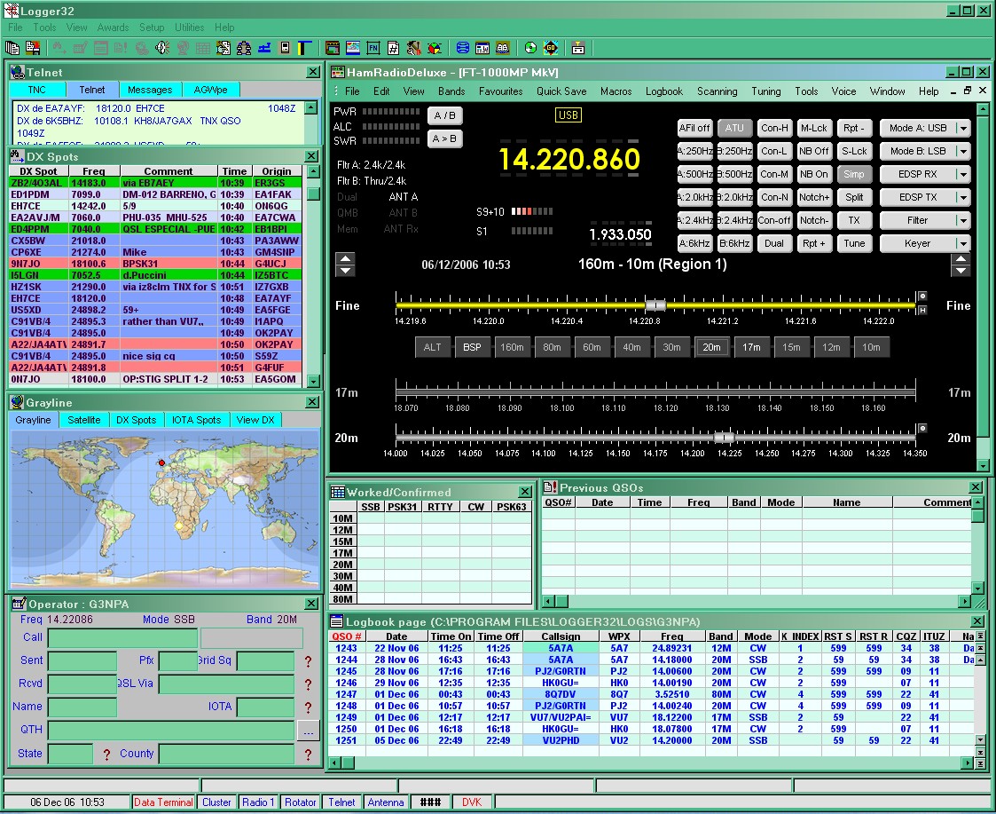Switch to the Satellite tab
Screen dimensions: 996x814
pyautogui.click(x=84, y=420)
